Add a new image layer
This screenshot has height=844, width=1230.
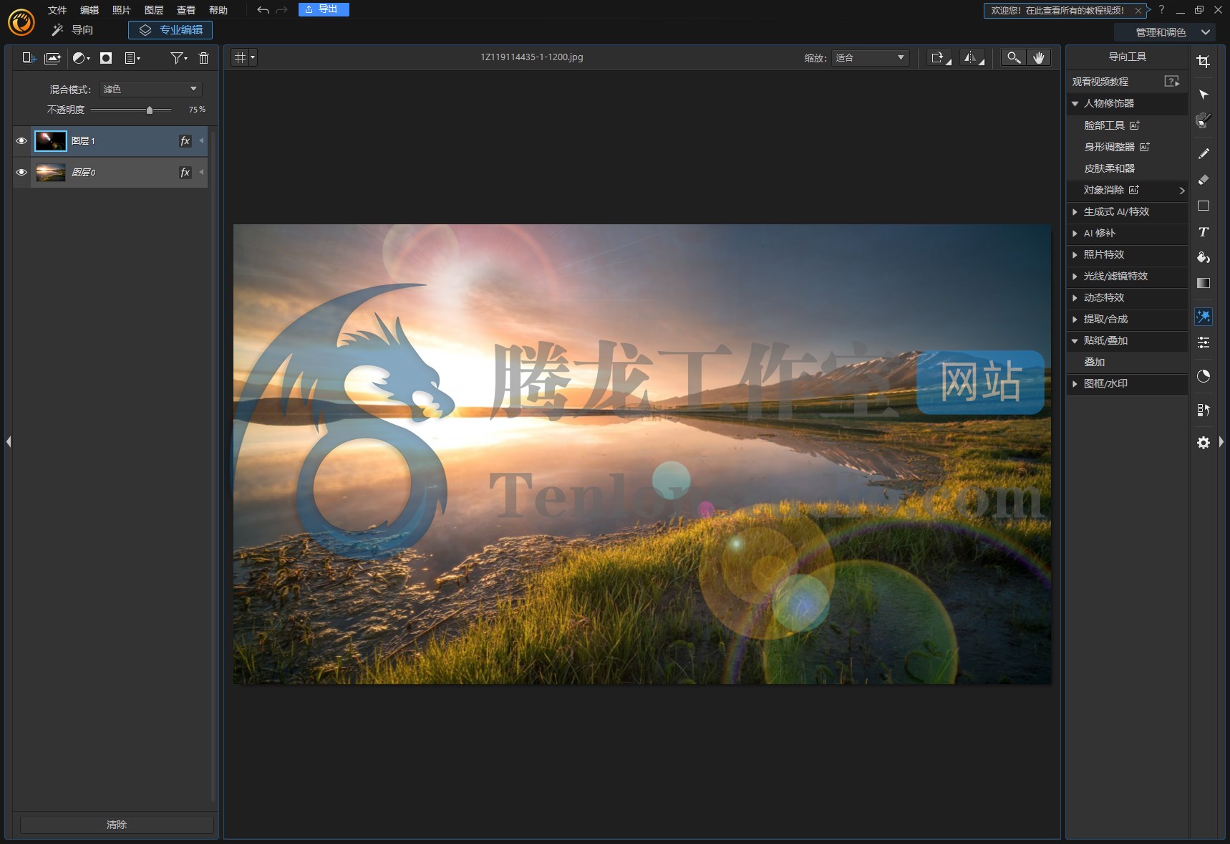53,58
